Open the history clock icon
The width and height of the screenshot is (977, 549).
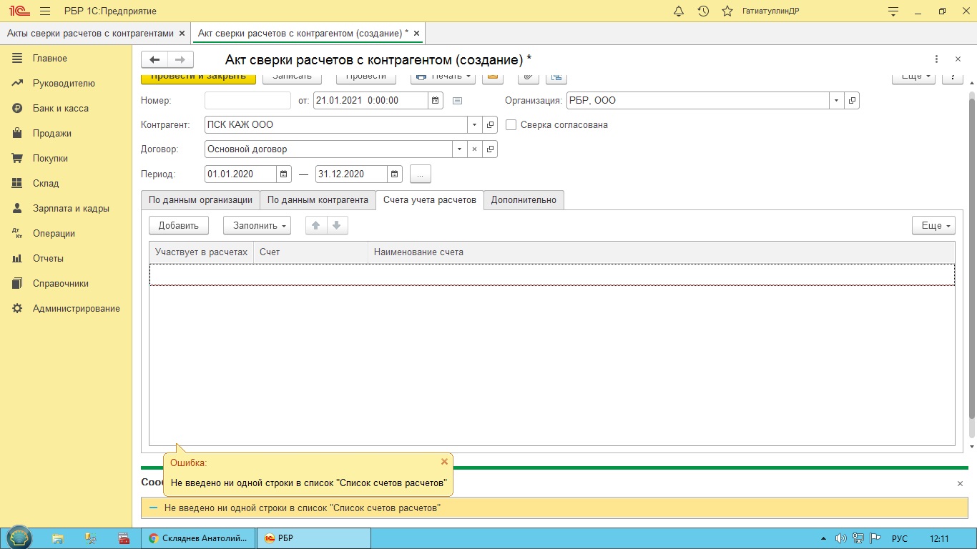(703, 11)
